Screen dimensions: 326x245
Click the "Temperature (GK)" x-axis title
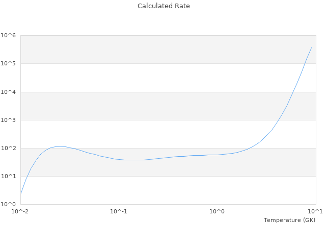(289, 220)
